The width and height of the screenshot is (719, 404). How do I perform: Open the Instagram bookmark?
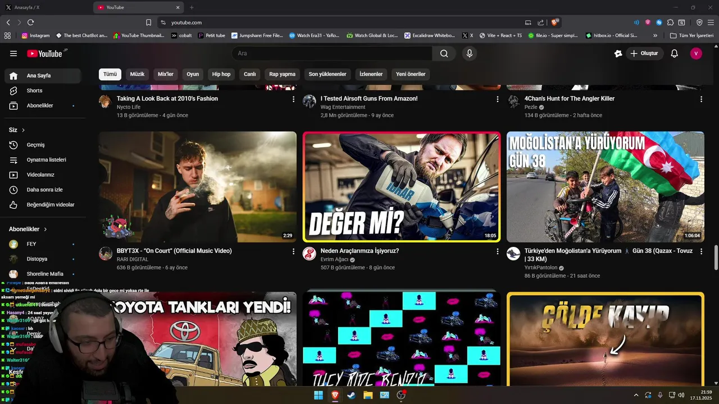(35, 35)
